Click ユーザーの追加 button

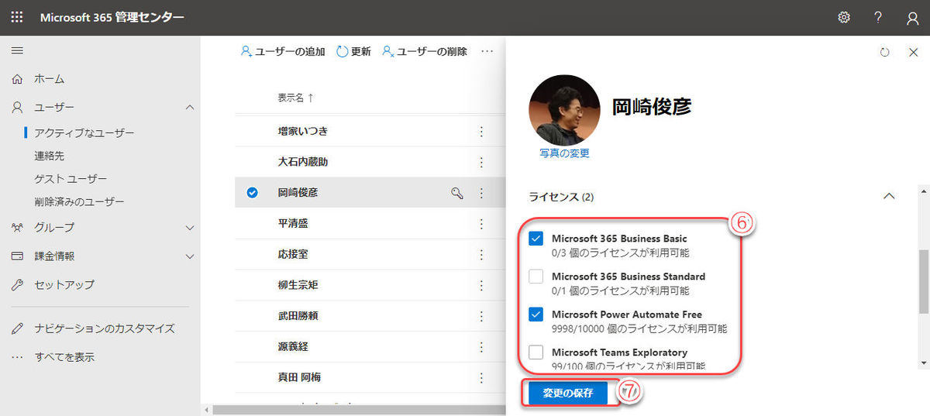[x=283, y=51]
